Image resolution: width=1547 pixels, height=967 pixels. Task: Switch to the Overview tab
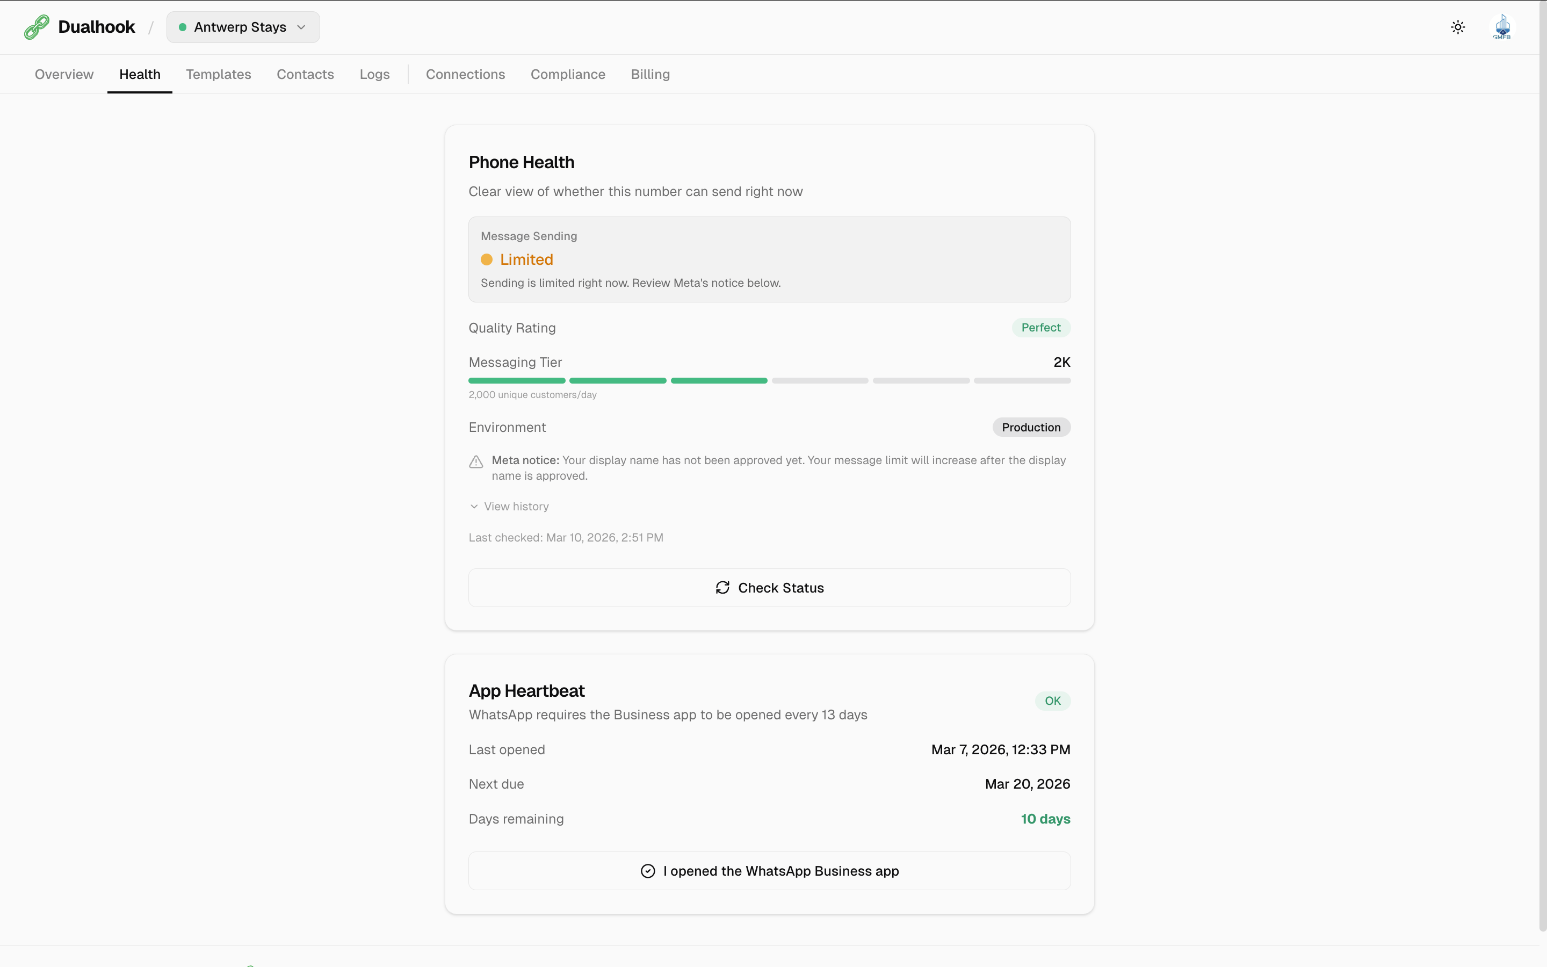tap(64, 74)
